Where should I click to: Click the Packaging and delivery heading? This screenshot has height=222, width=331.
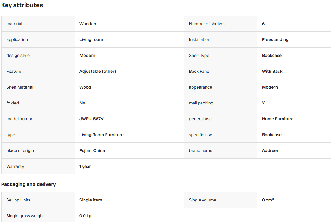click(x=29, y=184)
